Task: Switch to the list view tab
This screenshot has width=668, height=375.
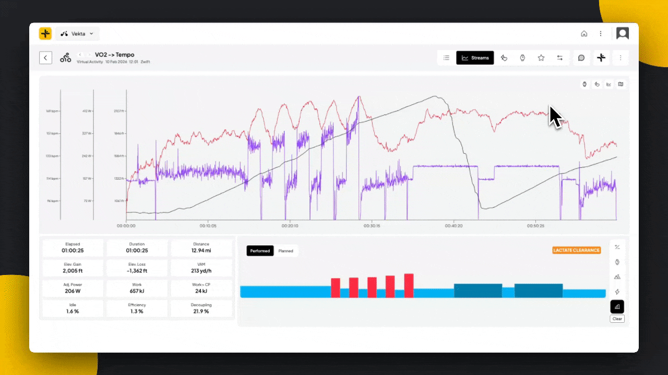Action: coord(446,58)
